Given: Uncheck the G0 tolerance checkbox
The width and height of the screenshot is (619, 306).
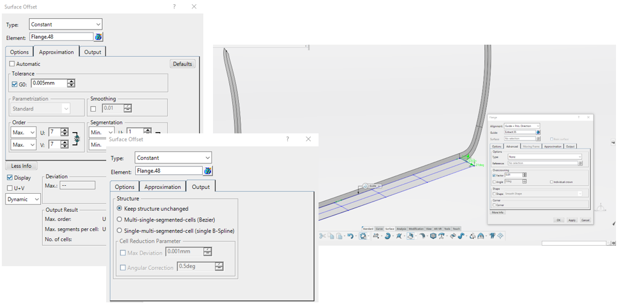Looking at the screenshot, I should [x=15, y=84].
